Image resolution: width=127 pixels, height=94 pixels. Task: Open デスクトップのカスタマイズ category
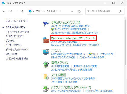[x=17, y=50]
